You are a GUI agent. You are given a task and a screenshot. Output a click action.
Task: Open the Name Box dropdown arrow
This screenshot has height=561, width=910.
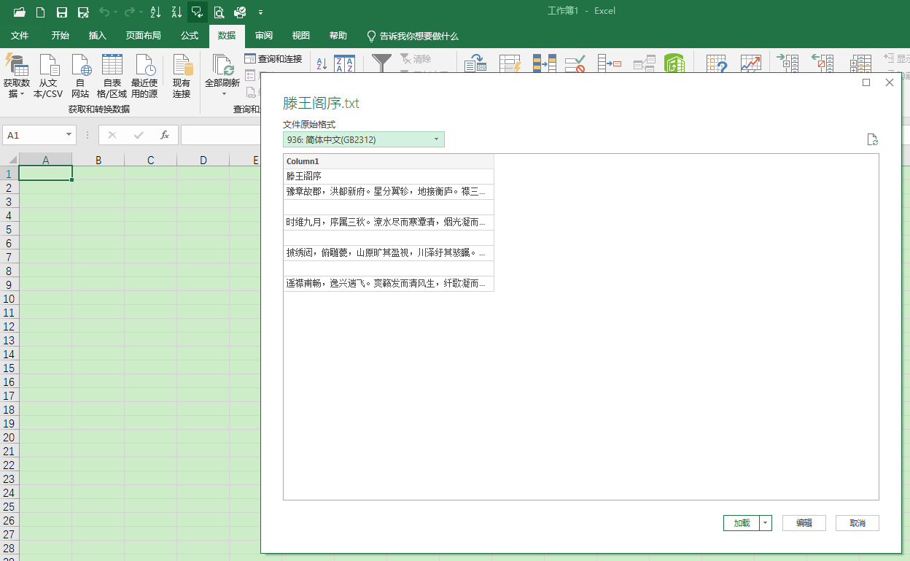tap(69, 135)
